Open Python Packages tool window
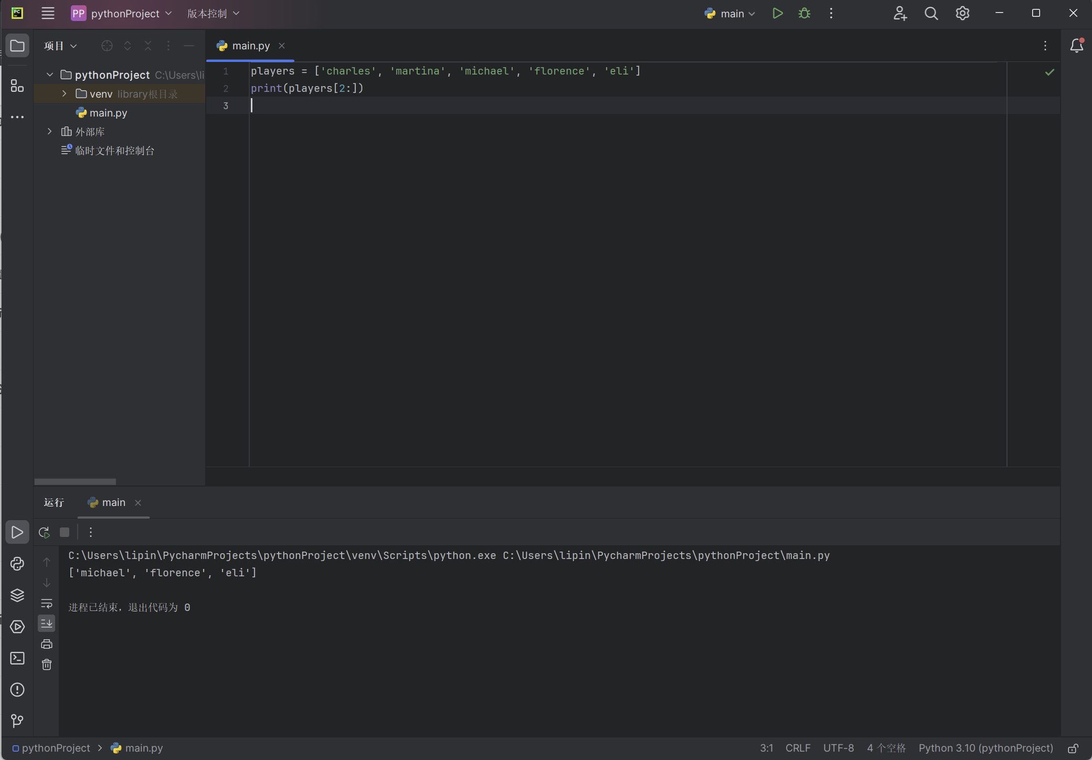 point(17,595)
